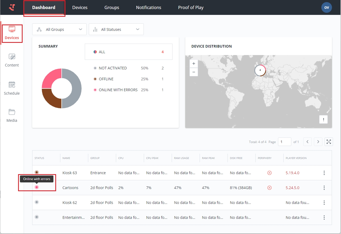341x234 pixels.
Task: Open the Schedule section in sidebar
Action: point(12,88)
